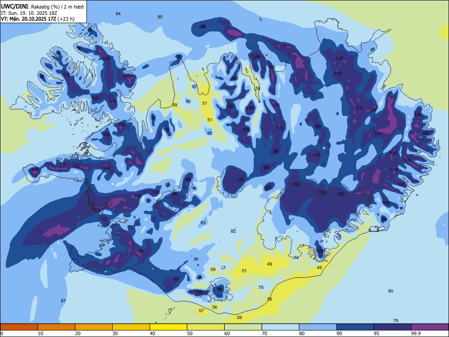This screenshot has height=337, width=449.
Task: Click the map value 57 offshore south
Action: pos(201,311)
